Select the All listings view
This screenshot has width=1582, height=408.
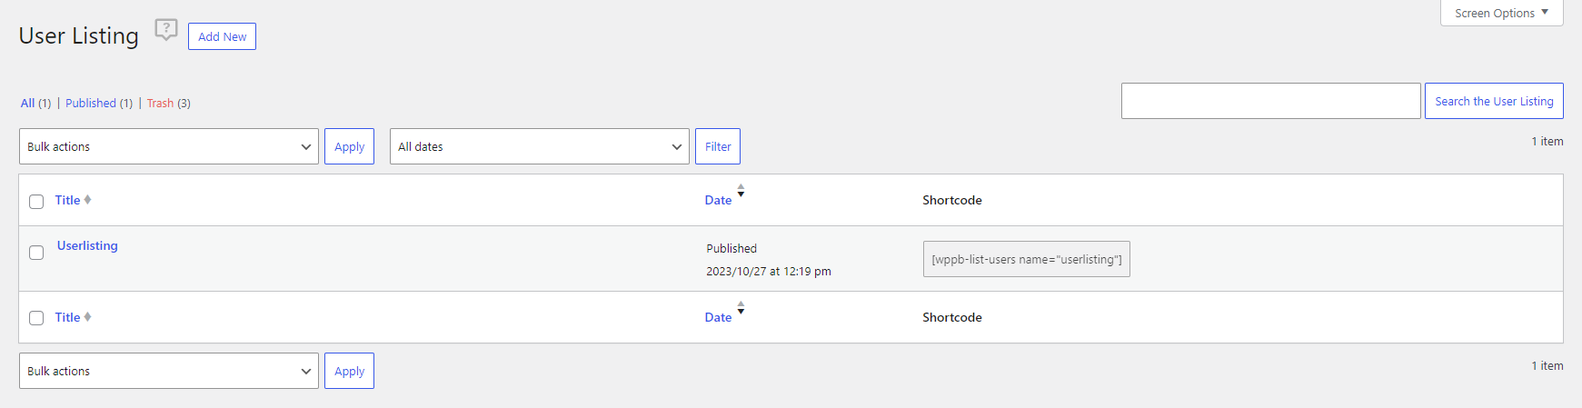click(28, 104)
